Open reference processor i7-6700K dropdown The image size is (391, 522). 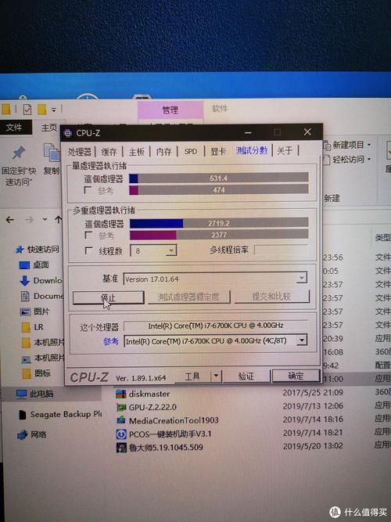pos(302,340)
